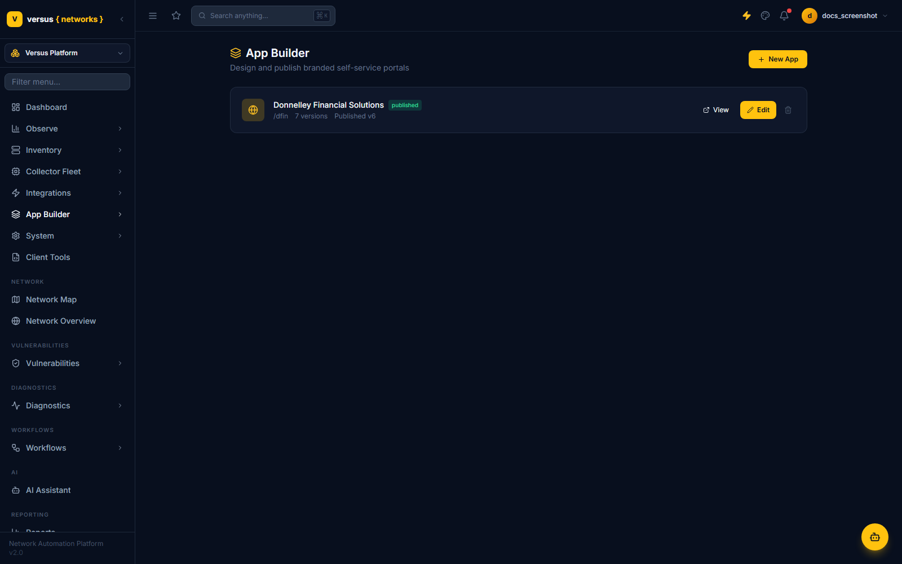Click 'Network Automation Platform' footer text
Screen dimensions: 902x564
point(56,544)
